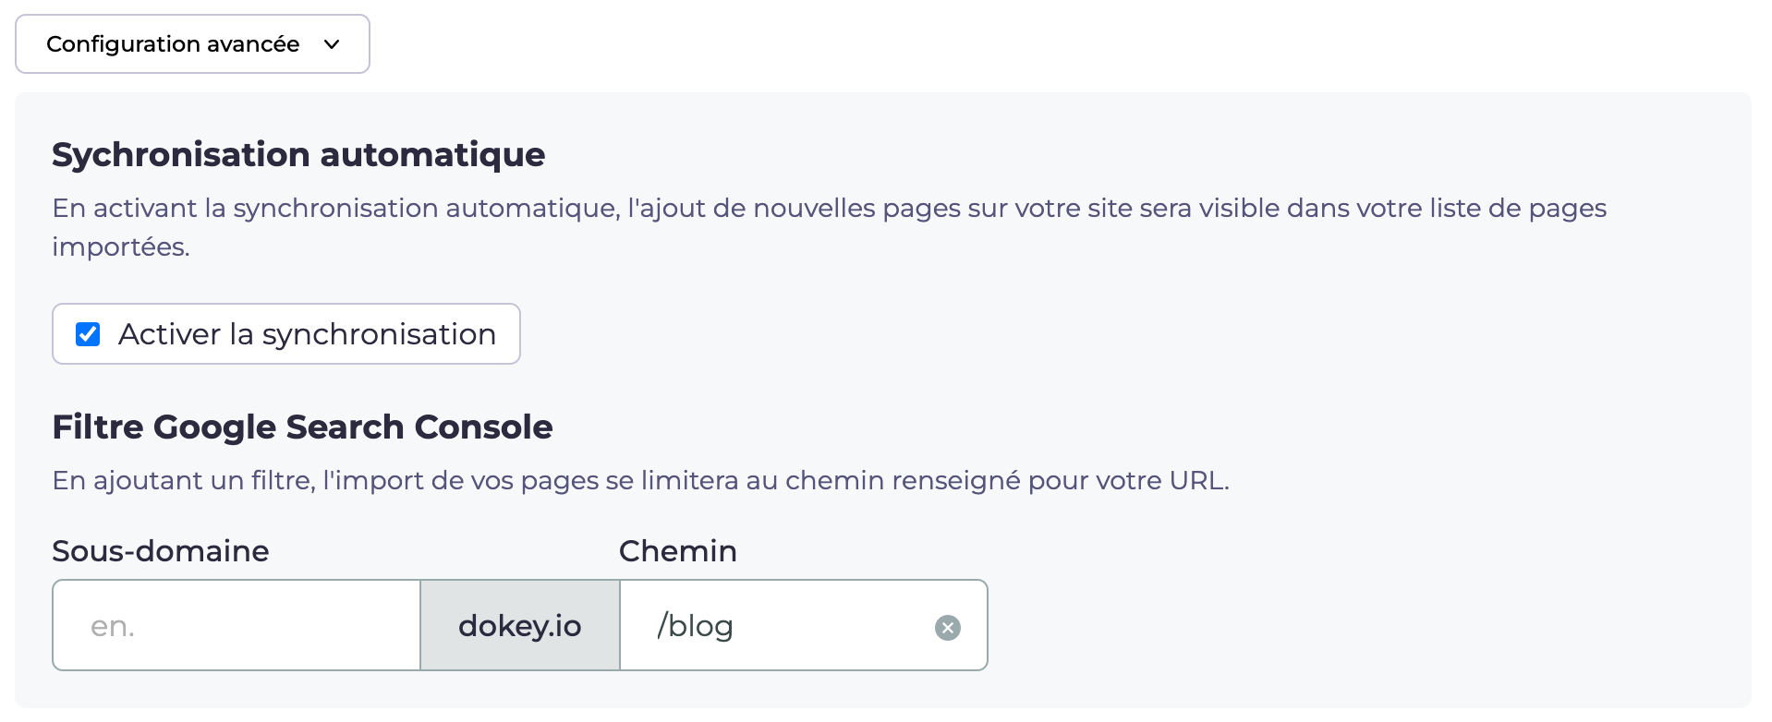
Task: Clear the Chemin field with the x icon
Action: (x=948, y=628)
